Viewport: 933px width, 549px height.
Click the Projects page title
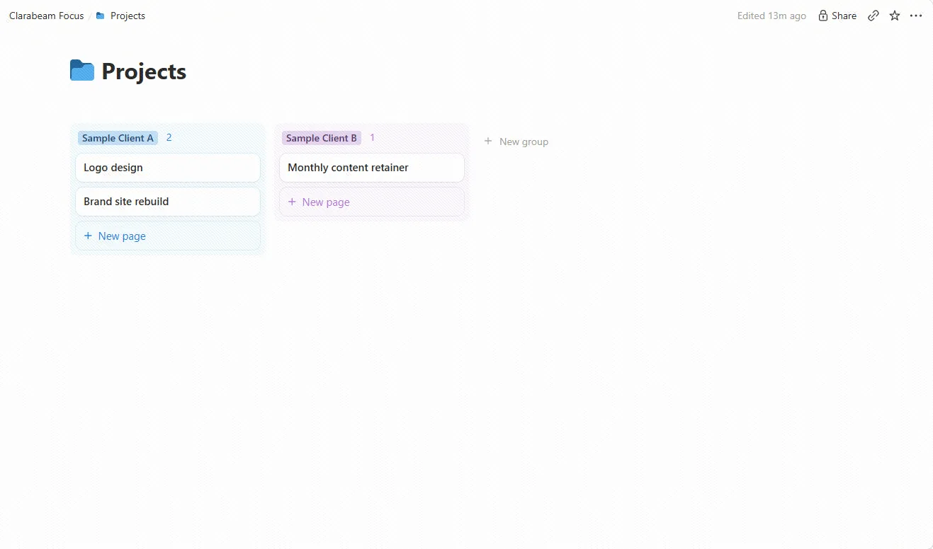click(x=144, y=71)
